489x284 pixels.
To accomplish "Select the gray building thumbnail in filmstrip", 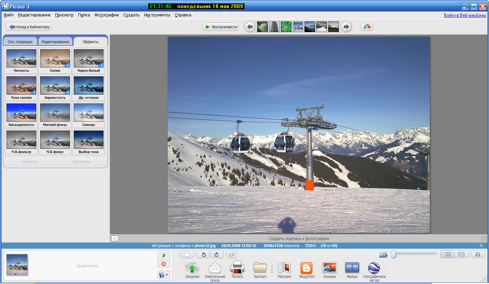I will point(274,27).
